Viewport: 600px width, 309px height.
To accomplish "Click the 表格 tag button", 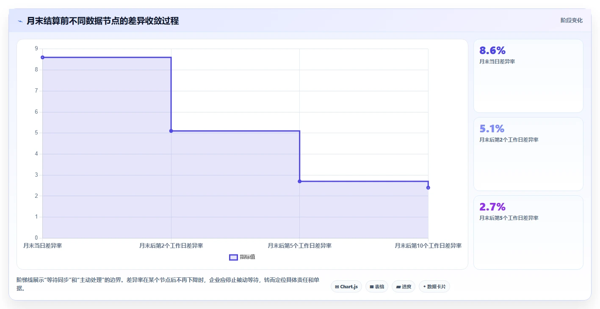I will pyautogui.click(x=376, y=287).
